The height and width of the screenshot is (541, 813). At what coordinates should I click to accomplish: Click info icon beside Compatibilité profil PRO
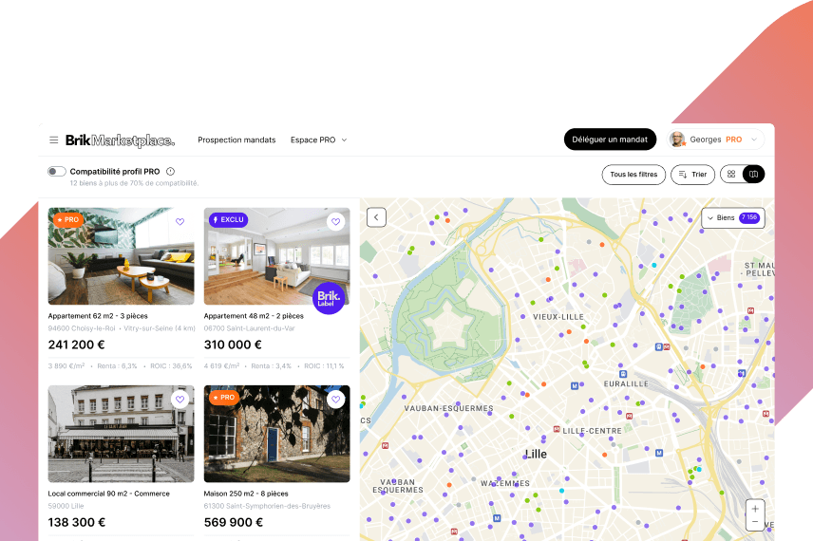point(170,172)
